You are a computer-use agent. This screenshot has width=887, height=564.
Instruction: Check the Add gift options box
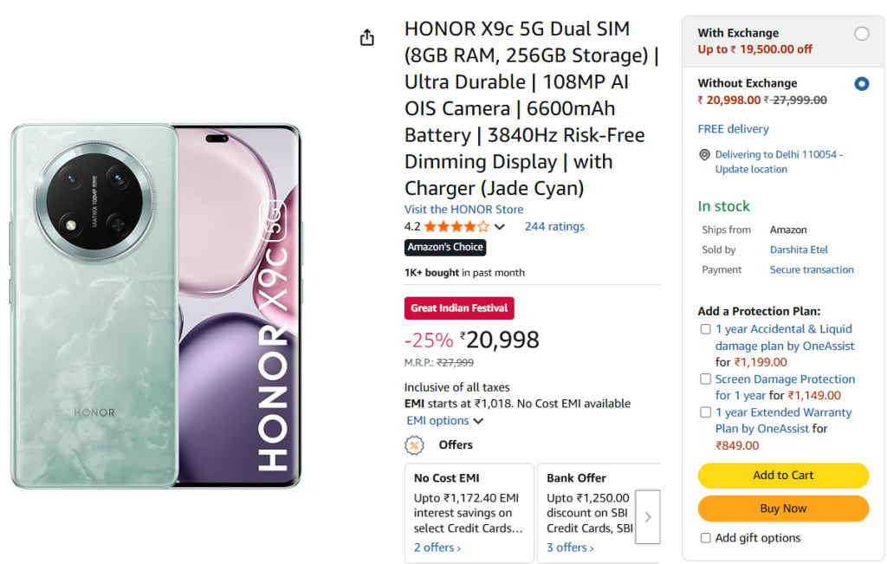706,538
